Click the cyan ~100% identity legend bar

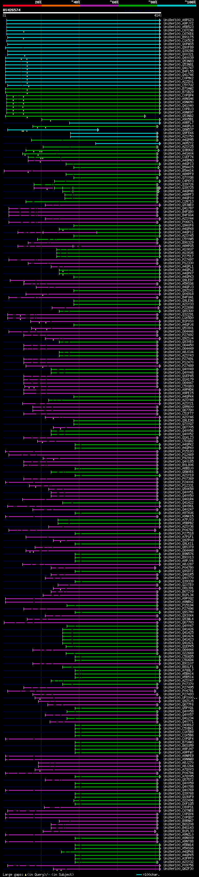click(x=177, y=6)
